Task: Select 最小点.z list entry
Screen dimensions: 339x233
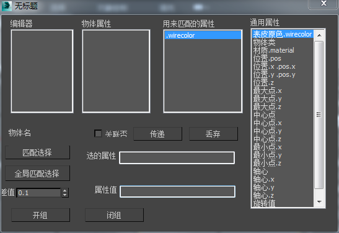Action: tap(283, 163)
